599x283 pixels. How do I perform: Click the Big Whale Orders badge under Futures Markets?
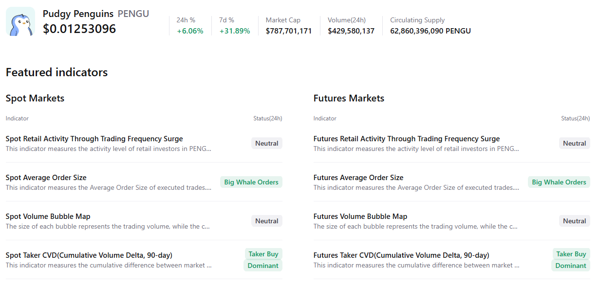559,182
